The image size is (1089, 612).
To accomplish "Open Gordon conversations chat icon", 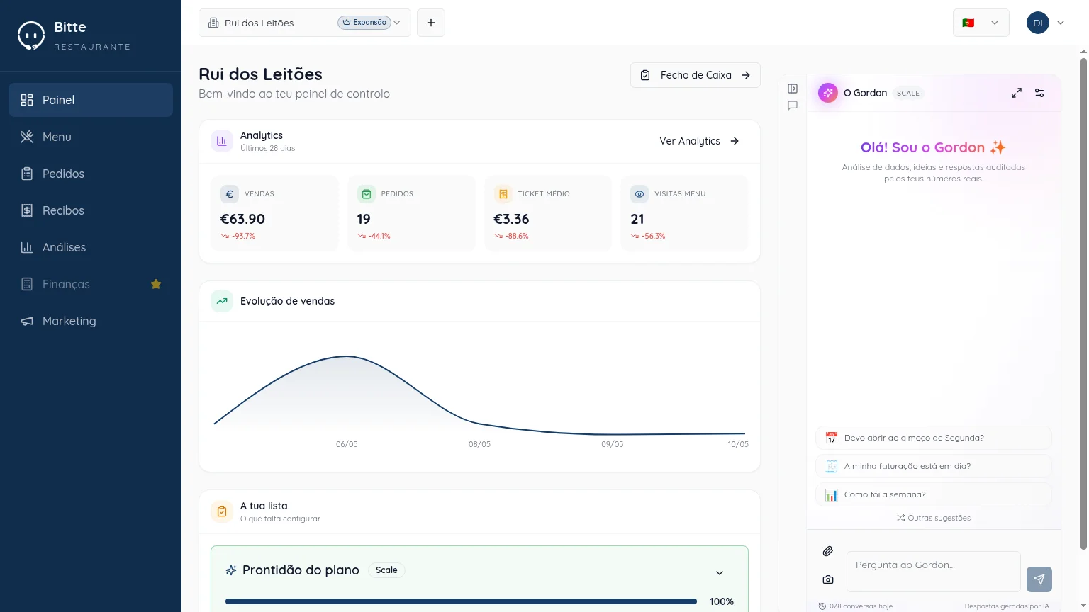I will 793,106.
